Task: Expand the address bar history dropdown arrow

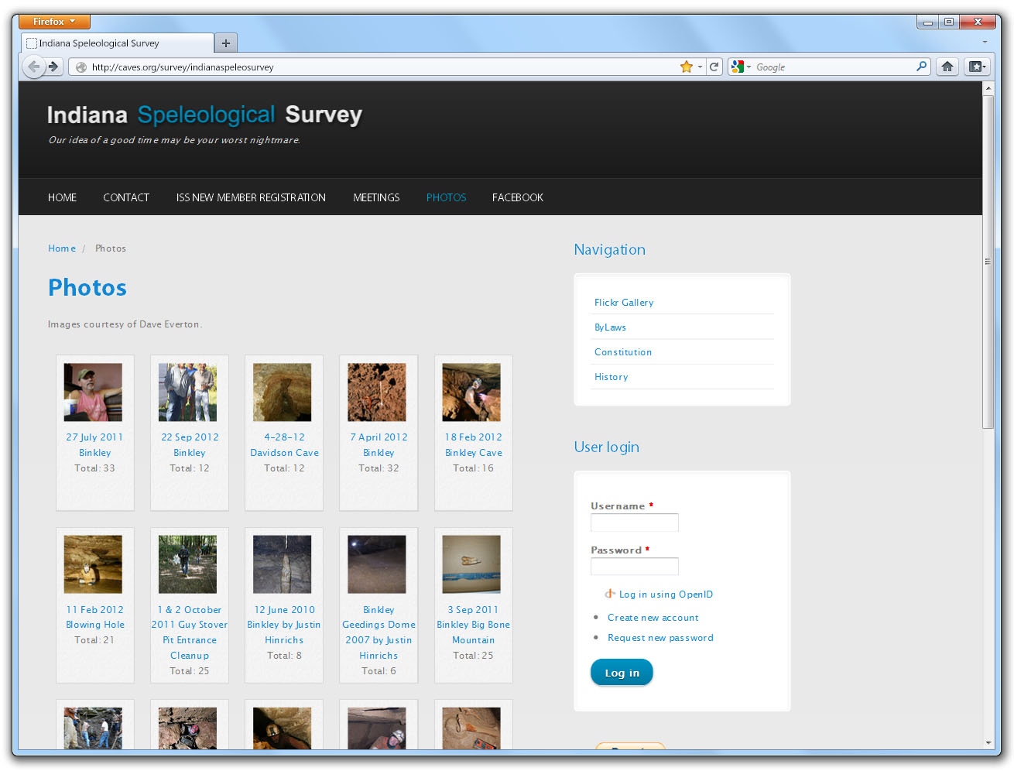Action: pyautogui.click(x=700, y=67)
